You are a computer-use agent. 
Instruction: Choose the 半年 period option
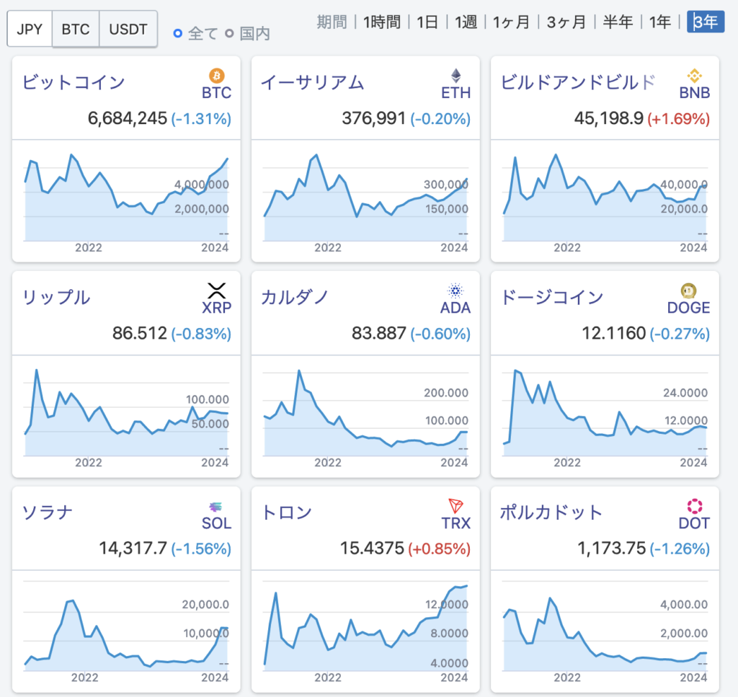[618, 22]
